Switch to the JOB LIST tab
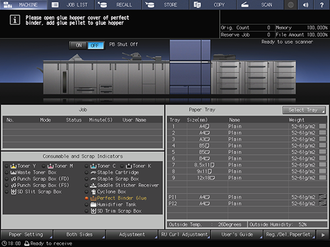Screen dimensions: 330x247 click(71, 4)
